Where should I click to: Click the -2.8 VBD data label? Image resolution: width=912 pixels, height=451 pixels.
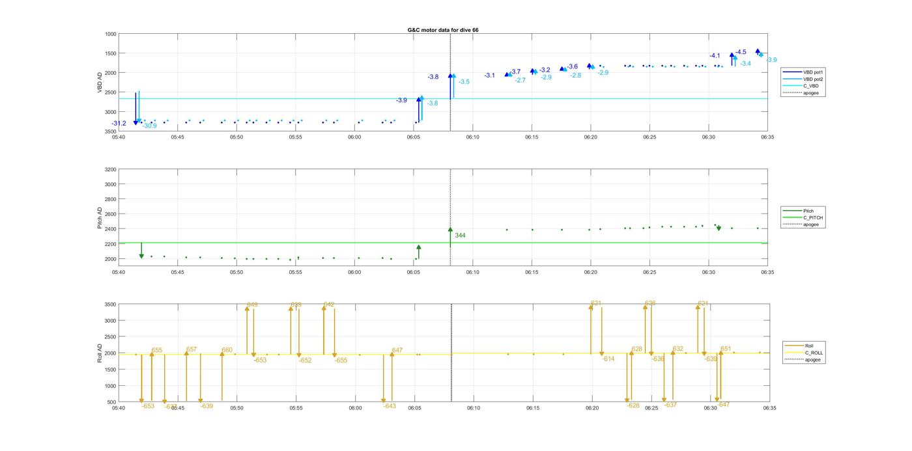click(x=576, y=75)
